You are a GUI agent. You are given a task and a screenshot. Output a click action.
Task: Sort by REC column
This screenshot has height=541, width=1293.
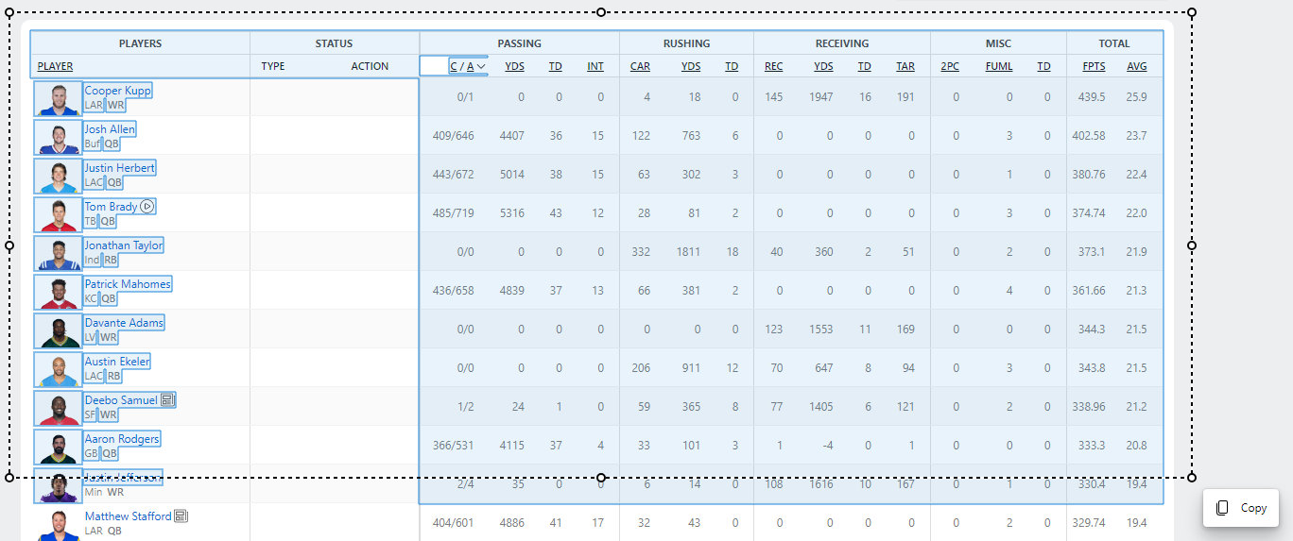pos(773,66)
